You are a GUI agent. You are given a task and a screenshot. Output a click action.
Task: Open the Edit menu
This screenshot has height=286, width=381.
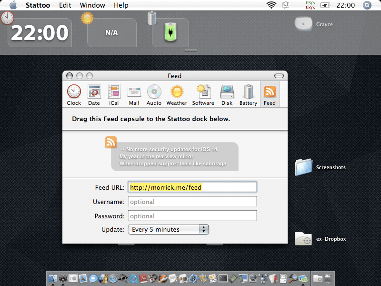tap(65, 5)
